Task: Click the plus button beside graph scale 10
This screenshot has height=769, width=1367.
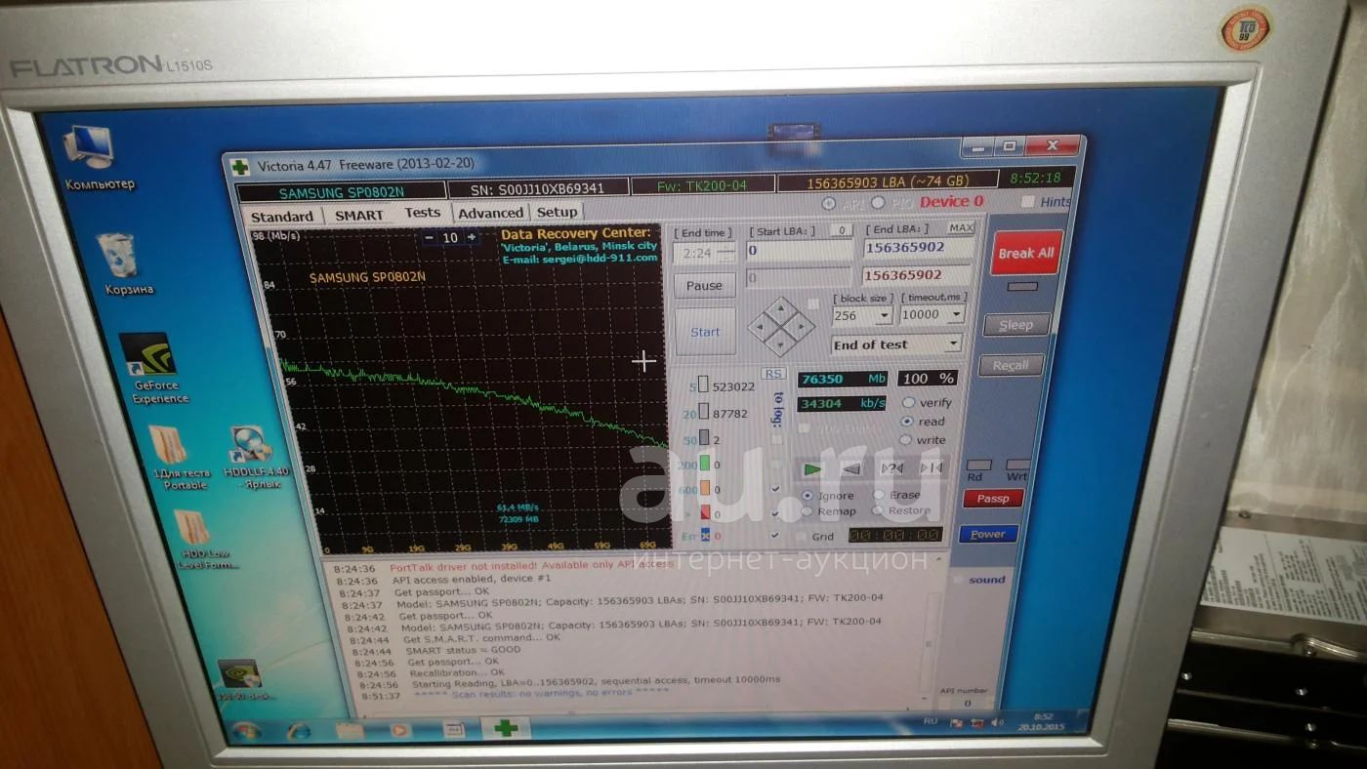Action: pyautogui.click(x=472, y=237)
